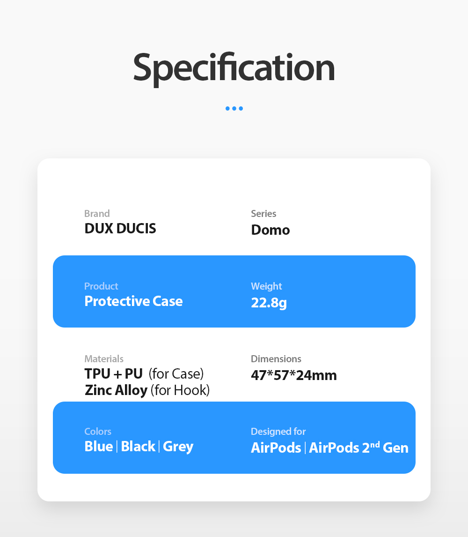
Task: Click the Dimensions label
Action: [276, 358]
